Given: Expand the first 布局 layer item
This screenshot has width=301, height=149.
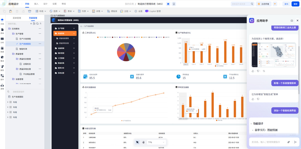Looking at the screenshot, I should click(x=8, y=102).
